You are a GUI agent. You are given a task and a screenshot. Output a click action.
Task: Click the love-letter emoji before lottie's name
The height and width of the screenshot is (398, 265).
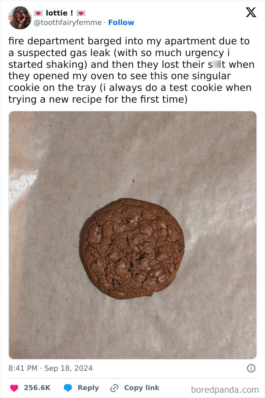38,13
